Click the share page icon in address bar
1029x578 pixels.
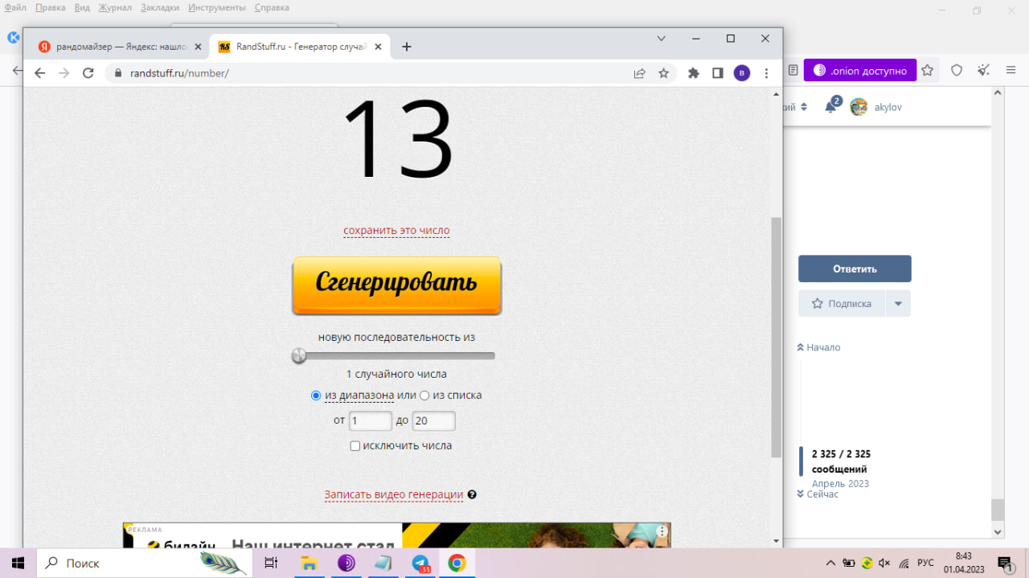639,73
